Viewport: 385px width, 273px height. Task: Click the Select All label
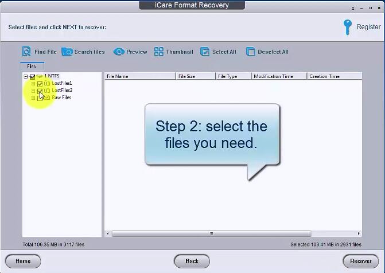point(224,52)
